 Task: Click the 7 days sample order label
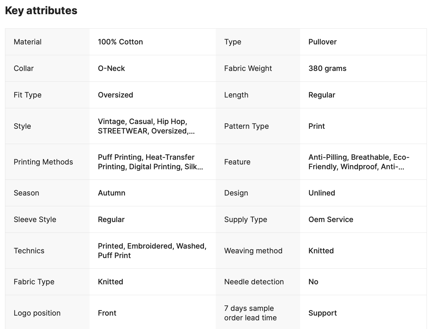250,313
